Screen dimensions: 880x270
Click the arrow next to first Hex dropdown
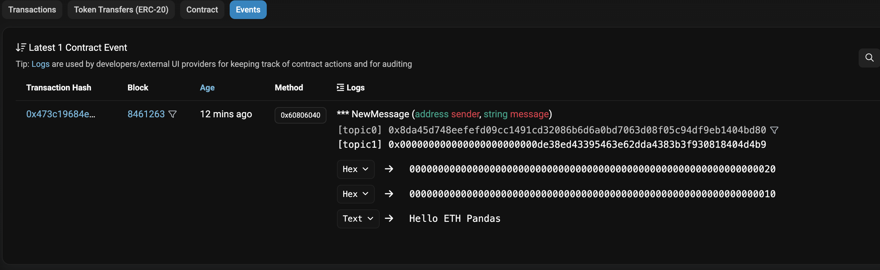click(x=389, y=169)
